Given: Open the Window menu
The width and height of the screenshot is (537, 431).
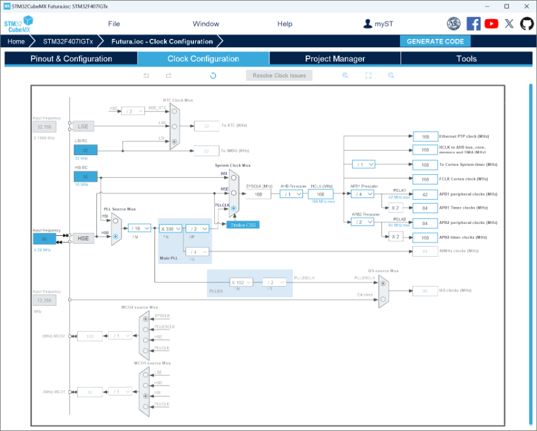Looking at the screenshot, I should tap(206, 24).
